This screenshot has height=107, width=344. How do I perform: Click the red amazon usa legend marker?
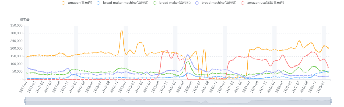pos(243,3)
